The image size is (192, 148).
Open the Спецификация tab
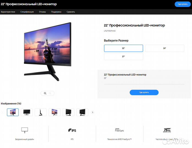click(27, 12)
